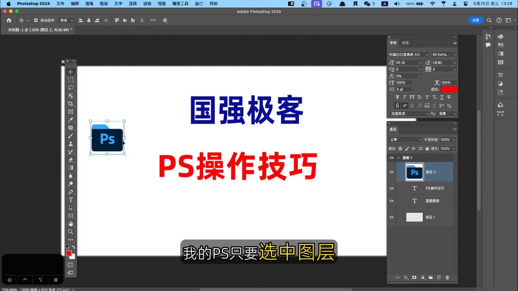Open the Wi-Fi status menu
The height and width of the screenshot is (291, 518).
tap(433, 3)
